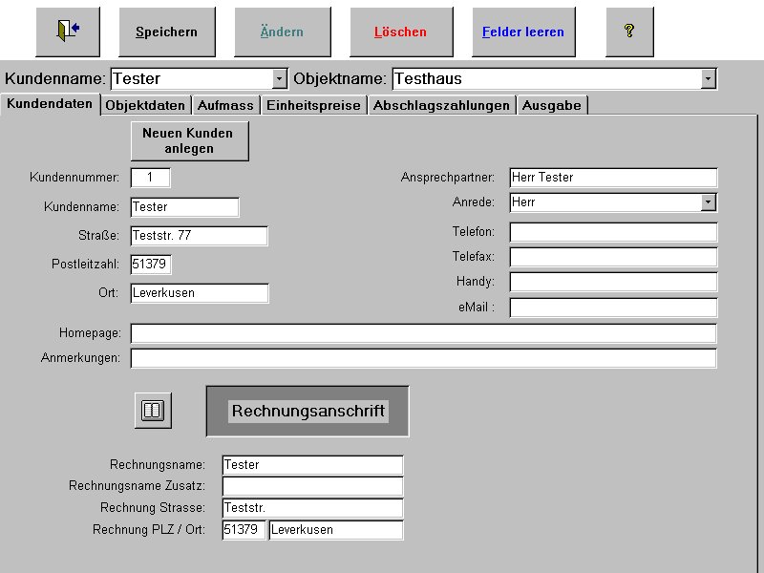Click the eMail input field
Screen dimensions: 764x573
[x=613, y=308]
